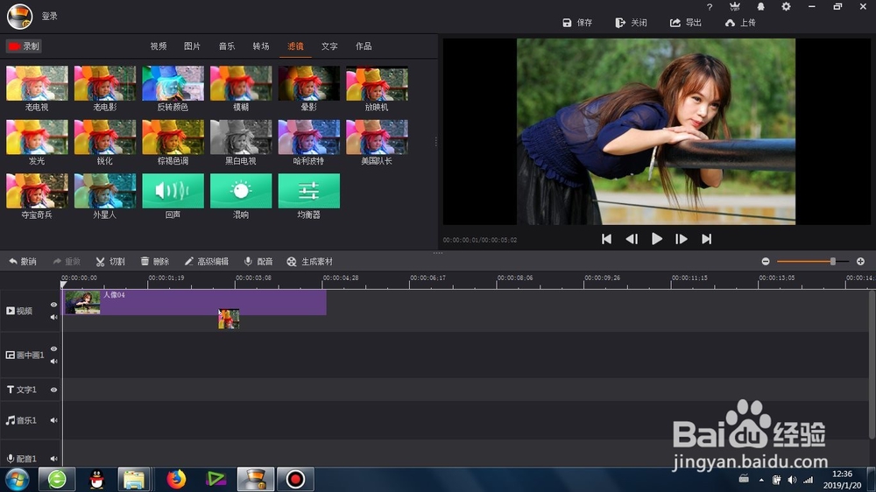
Task: Click the 保存 save button
Action: 577,23
